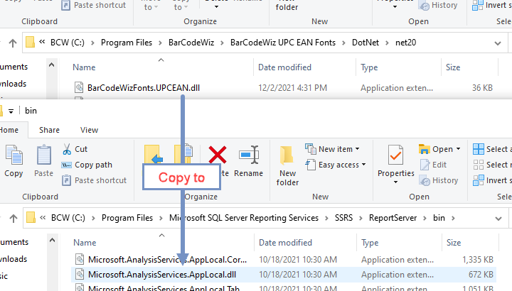
Task: Expand hidden path chevrons before BCW (C:) in bin window
Action: click(43, 217)
